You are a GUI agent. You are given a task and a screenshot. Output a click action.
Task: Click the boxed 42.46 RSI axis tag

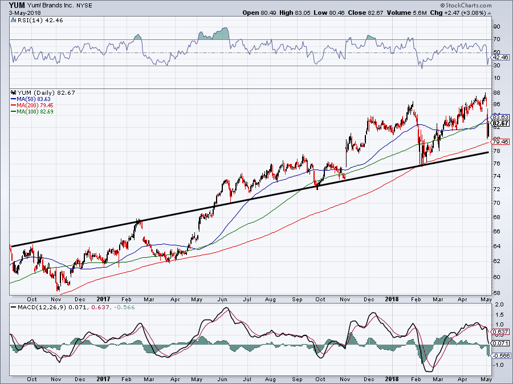point(500,57)
